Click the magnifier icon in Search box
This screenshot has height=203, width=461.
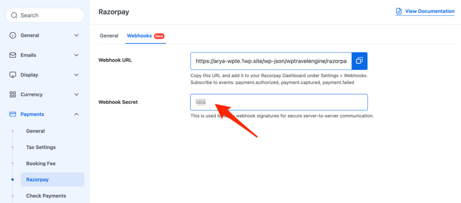click(x=14, y=15)
